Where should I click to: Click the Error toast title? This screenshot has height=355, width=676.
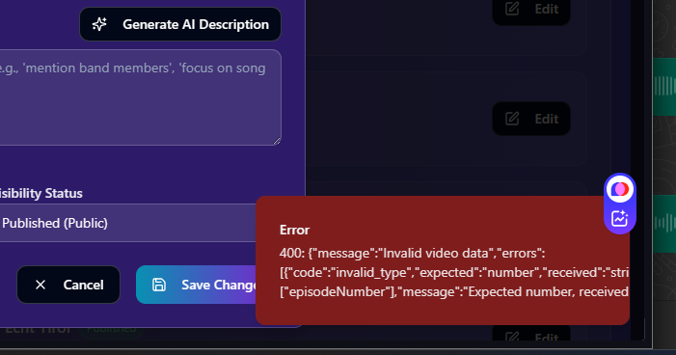click(x=294, y=230)
